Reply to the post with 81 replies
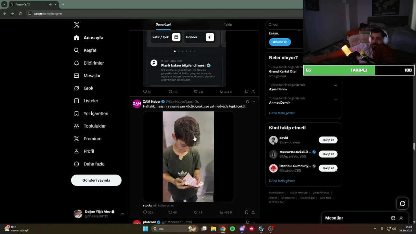This screenshot has height=234, width=416. (145, 92)
